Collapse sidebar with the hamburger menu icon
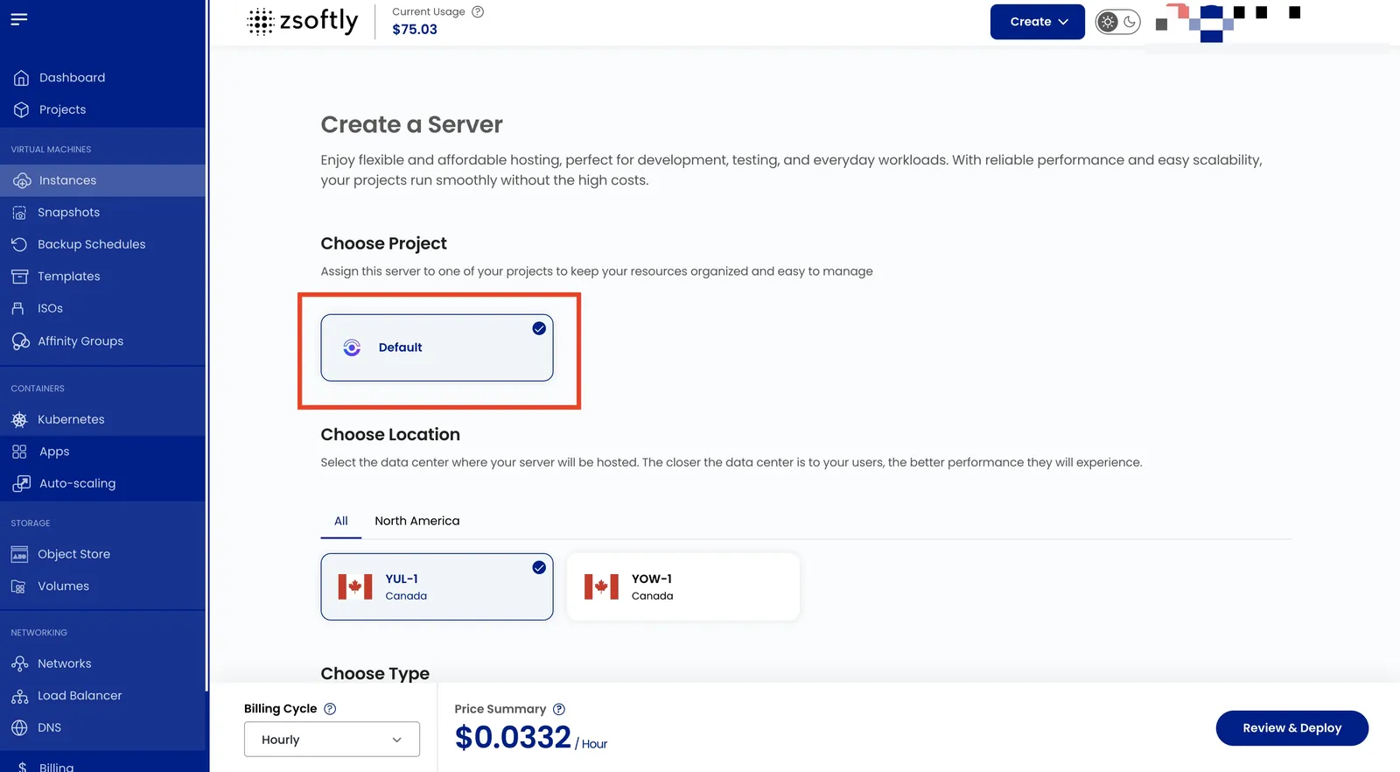The width and height of the screenshot is (1400, 772). (19, 19)
